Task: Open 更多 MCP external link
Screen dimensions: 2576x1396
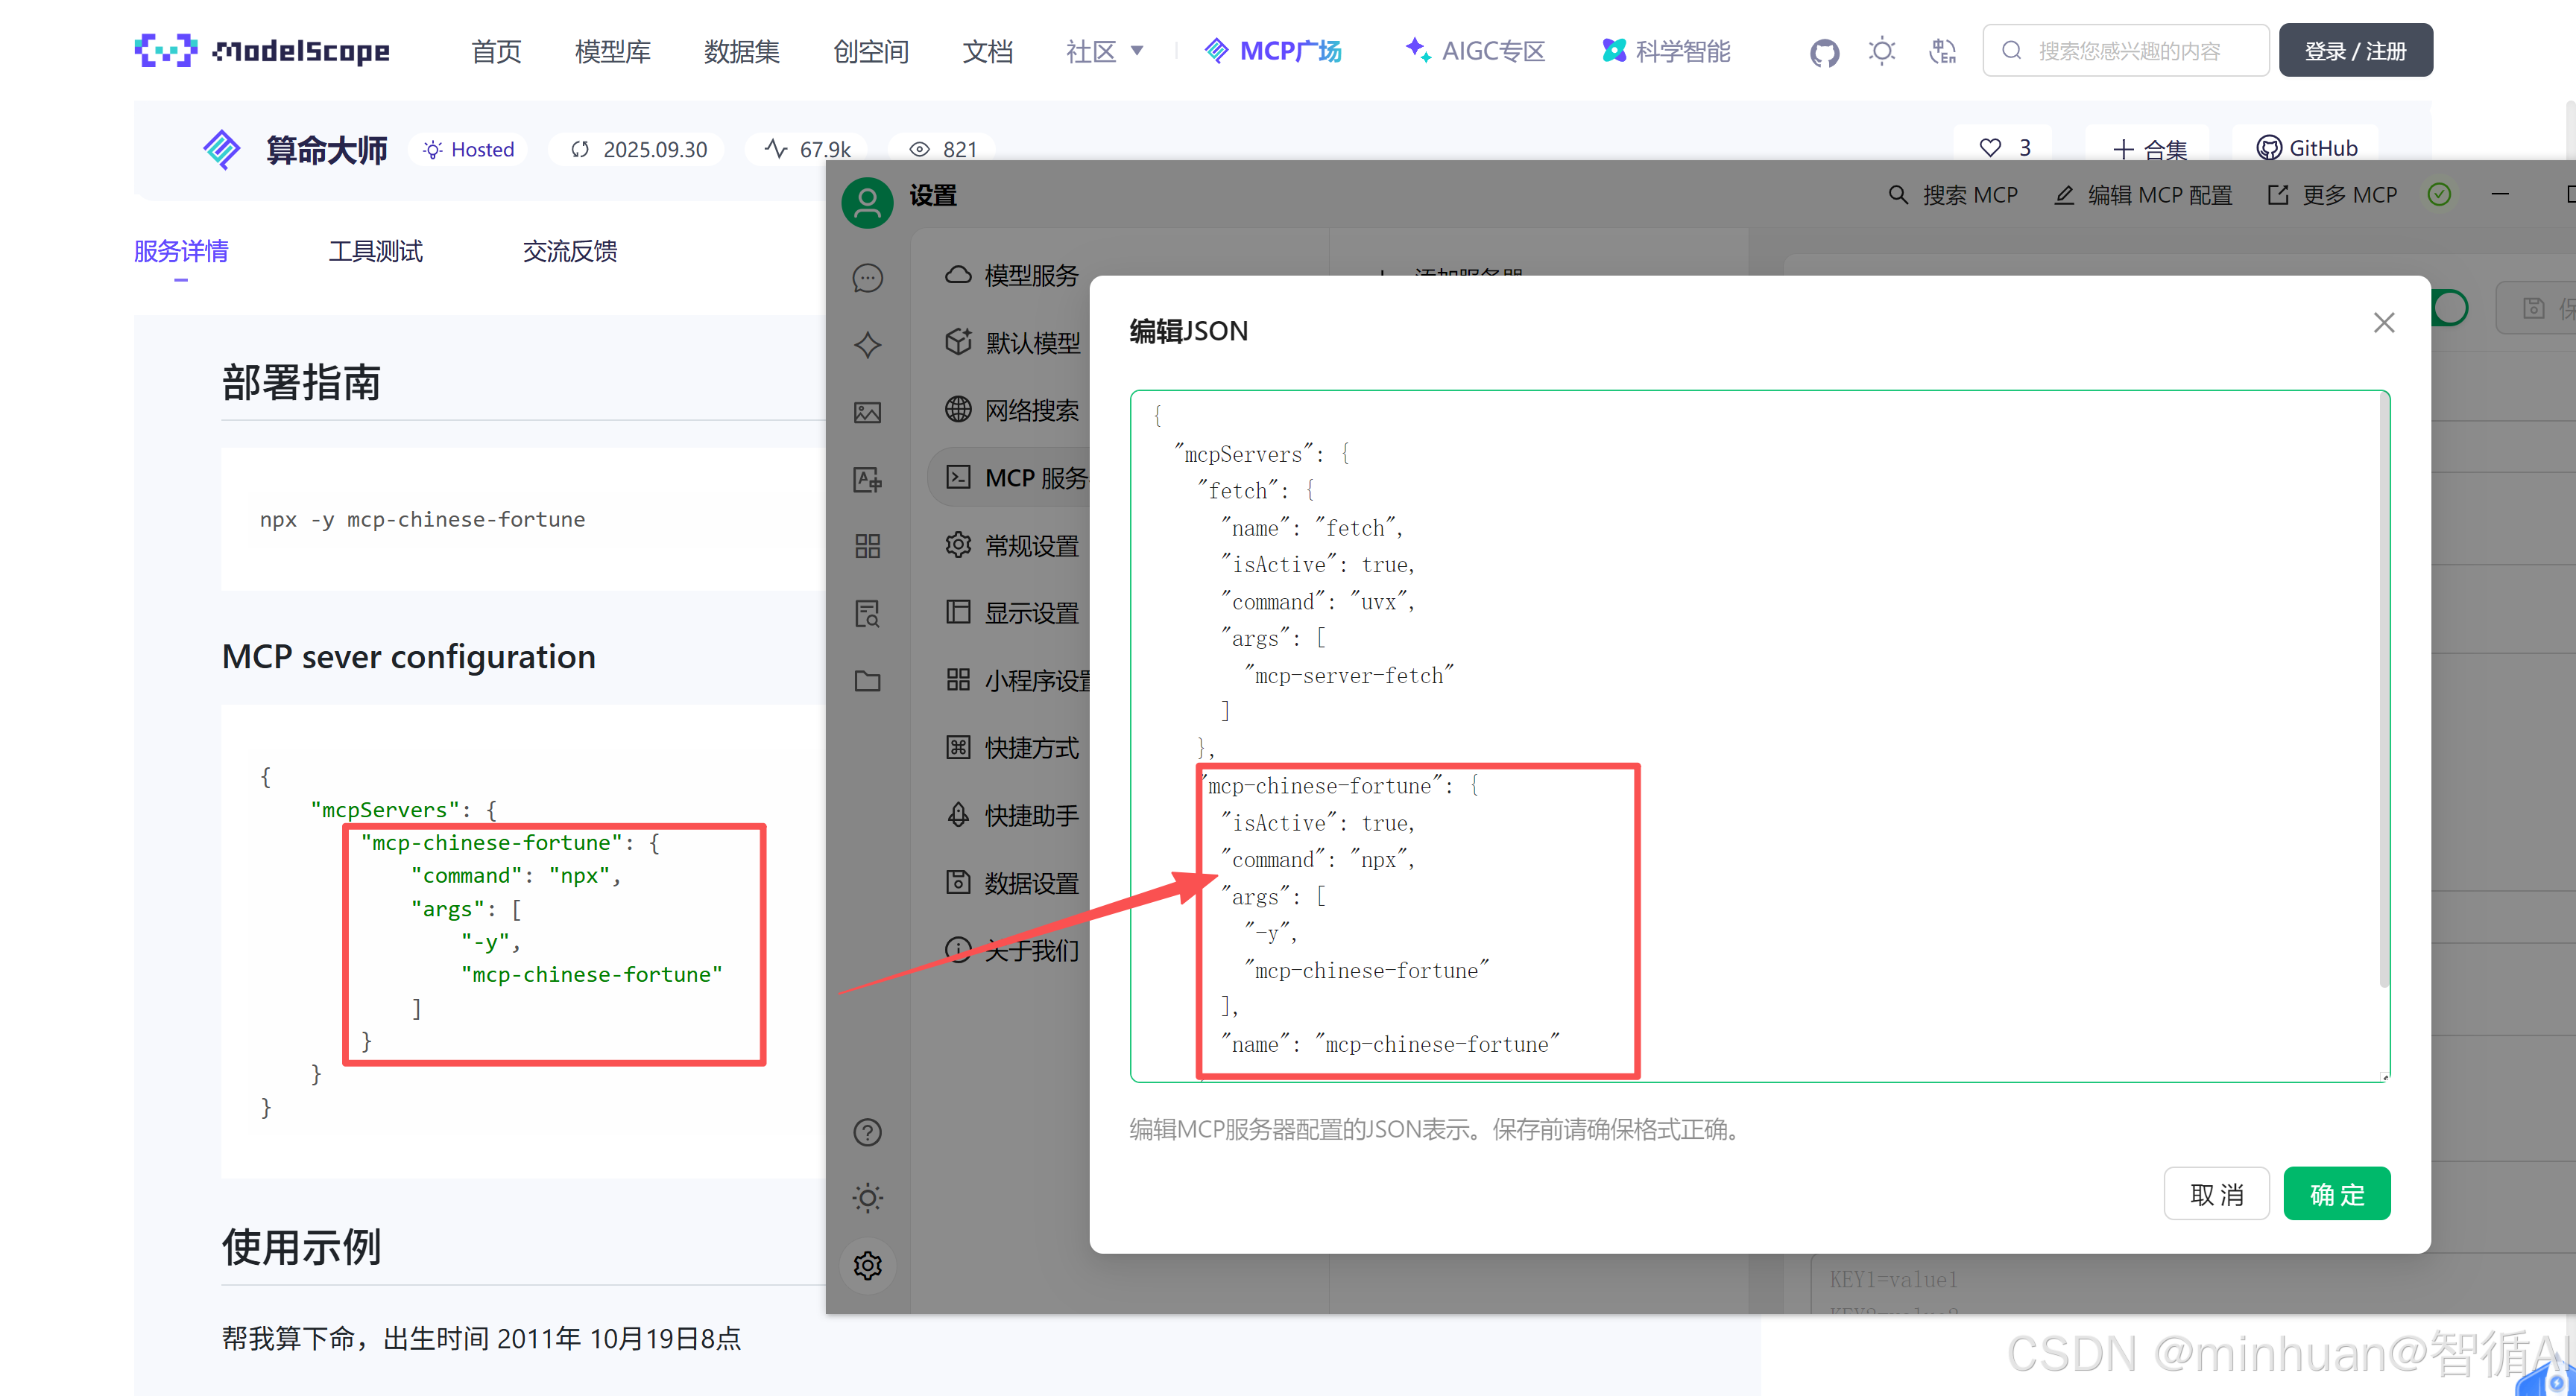Action: coord(2332,195)
